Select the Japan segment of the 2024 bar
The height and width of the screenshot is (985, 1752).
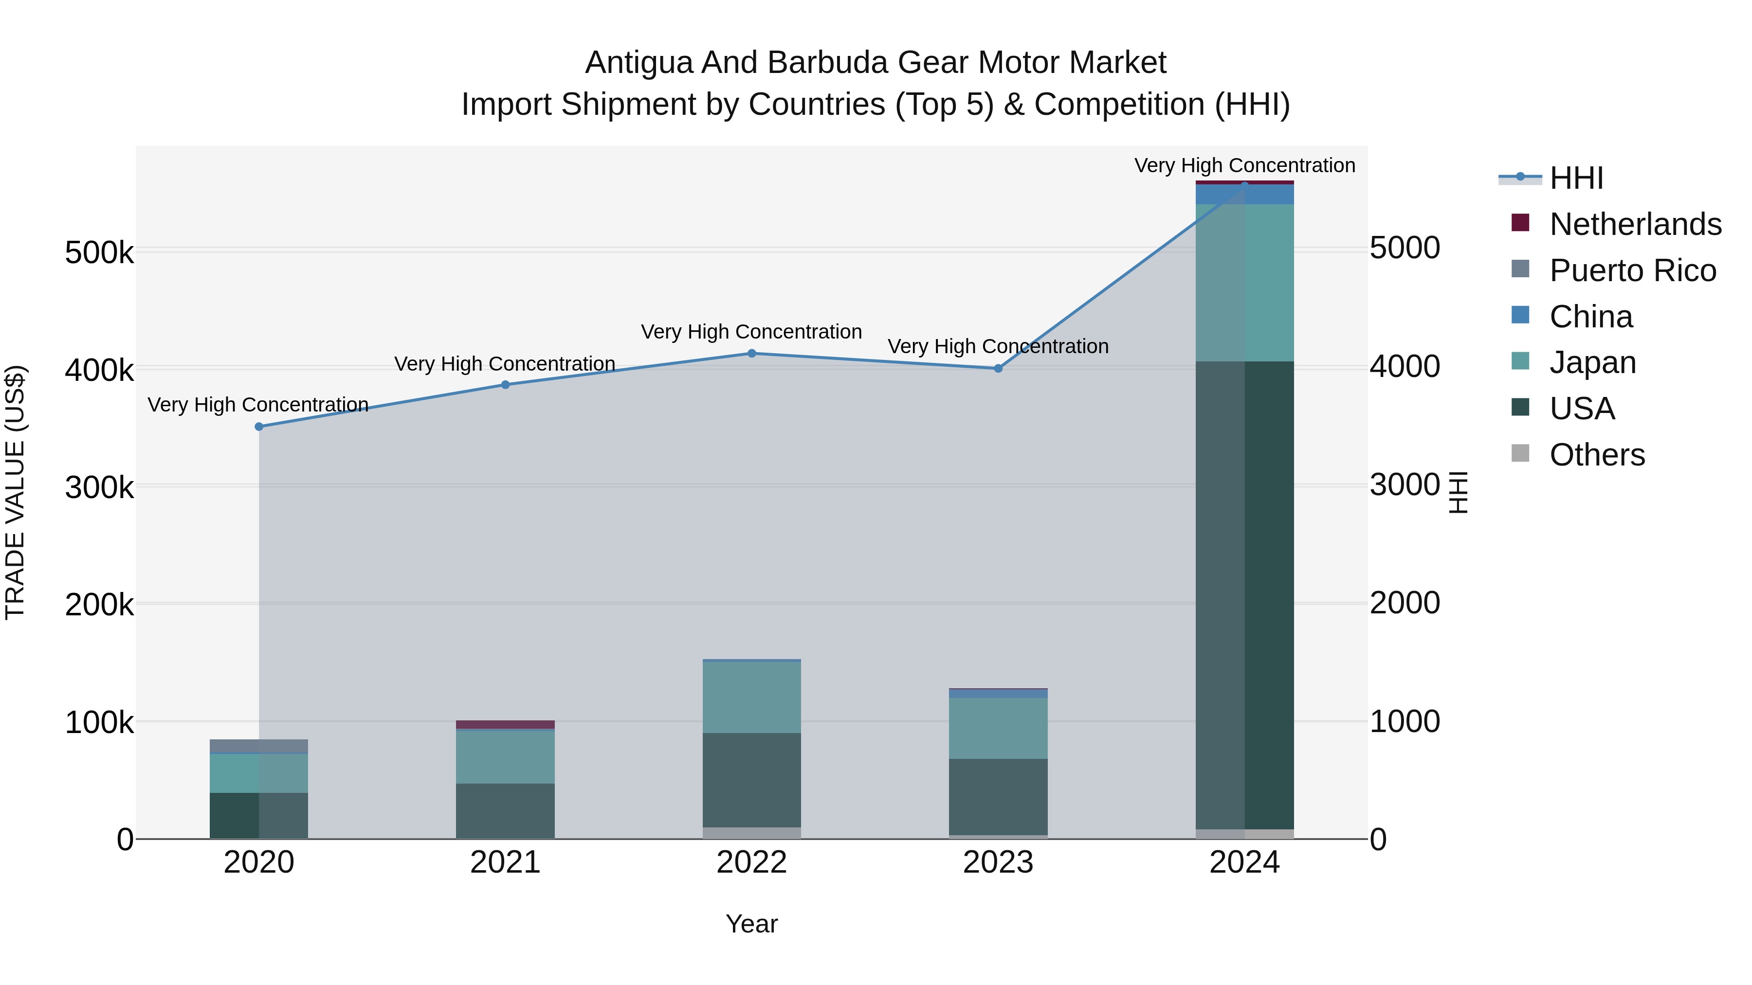point(1245,283)
